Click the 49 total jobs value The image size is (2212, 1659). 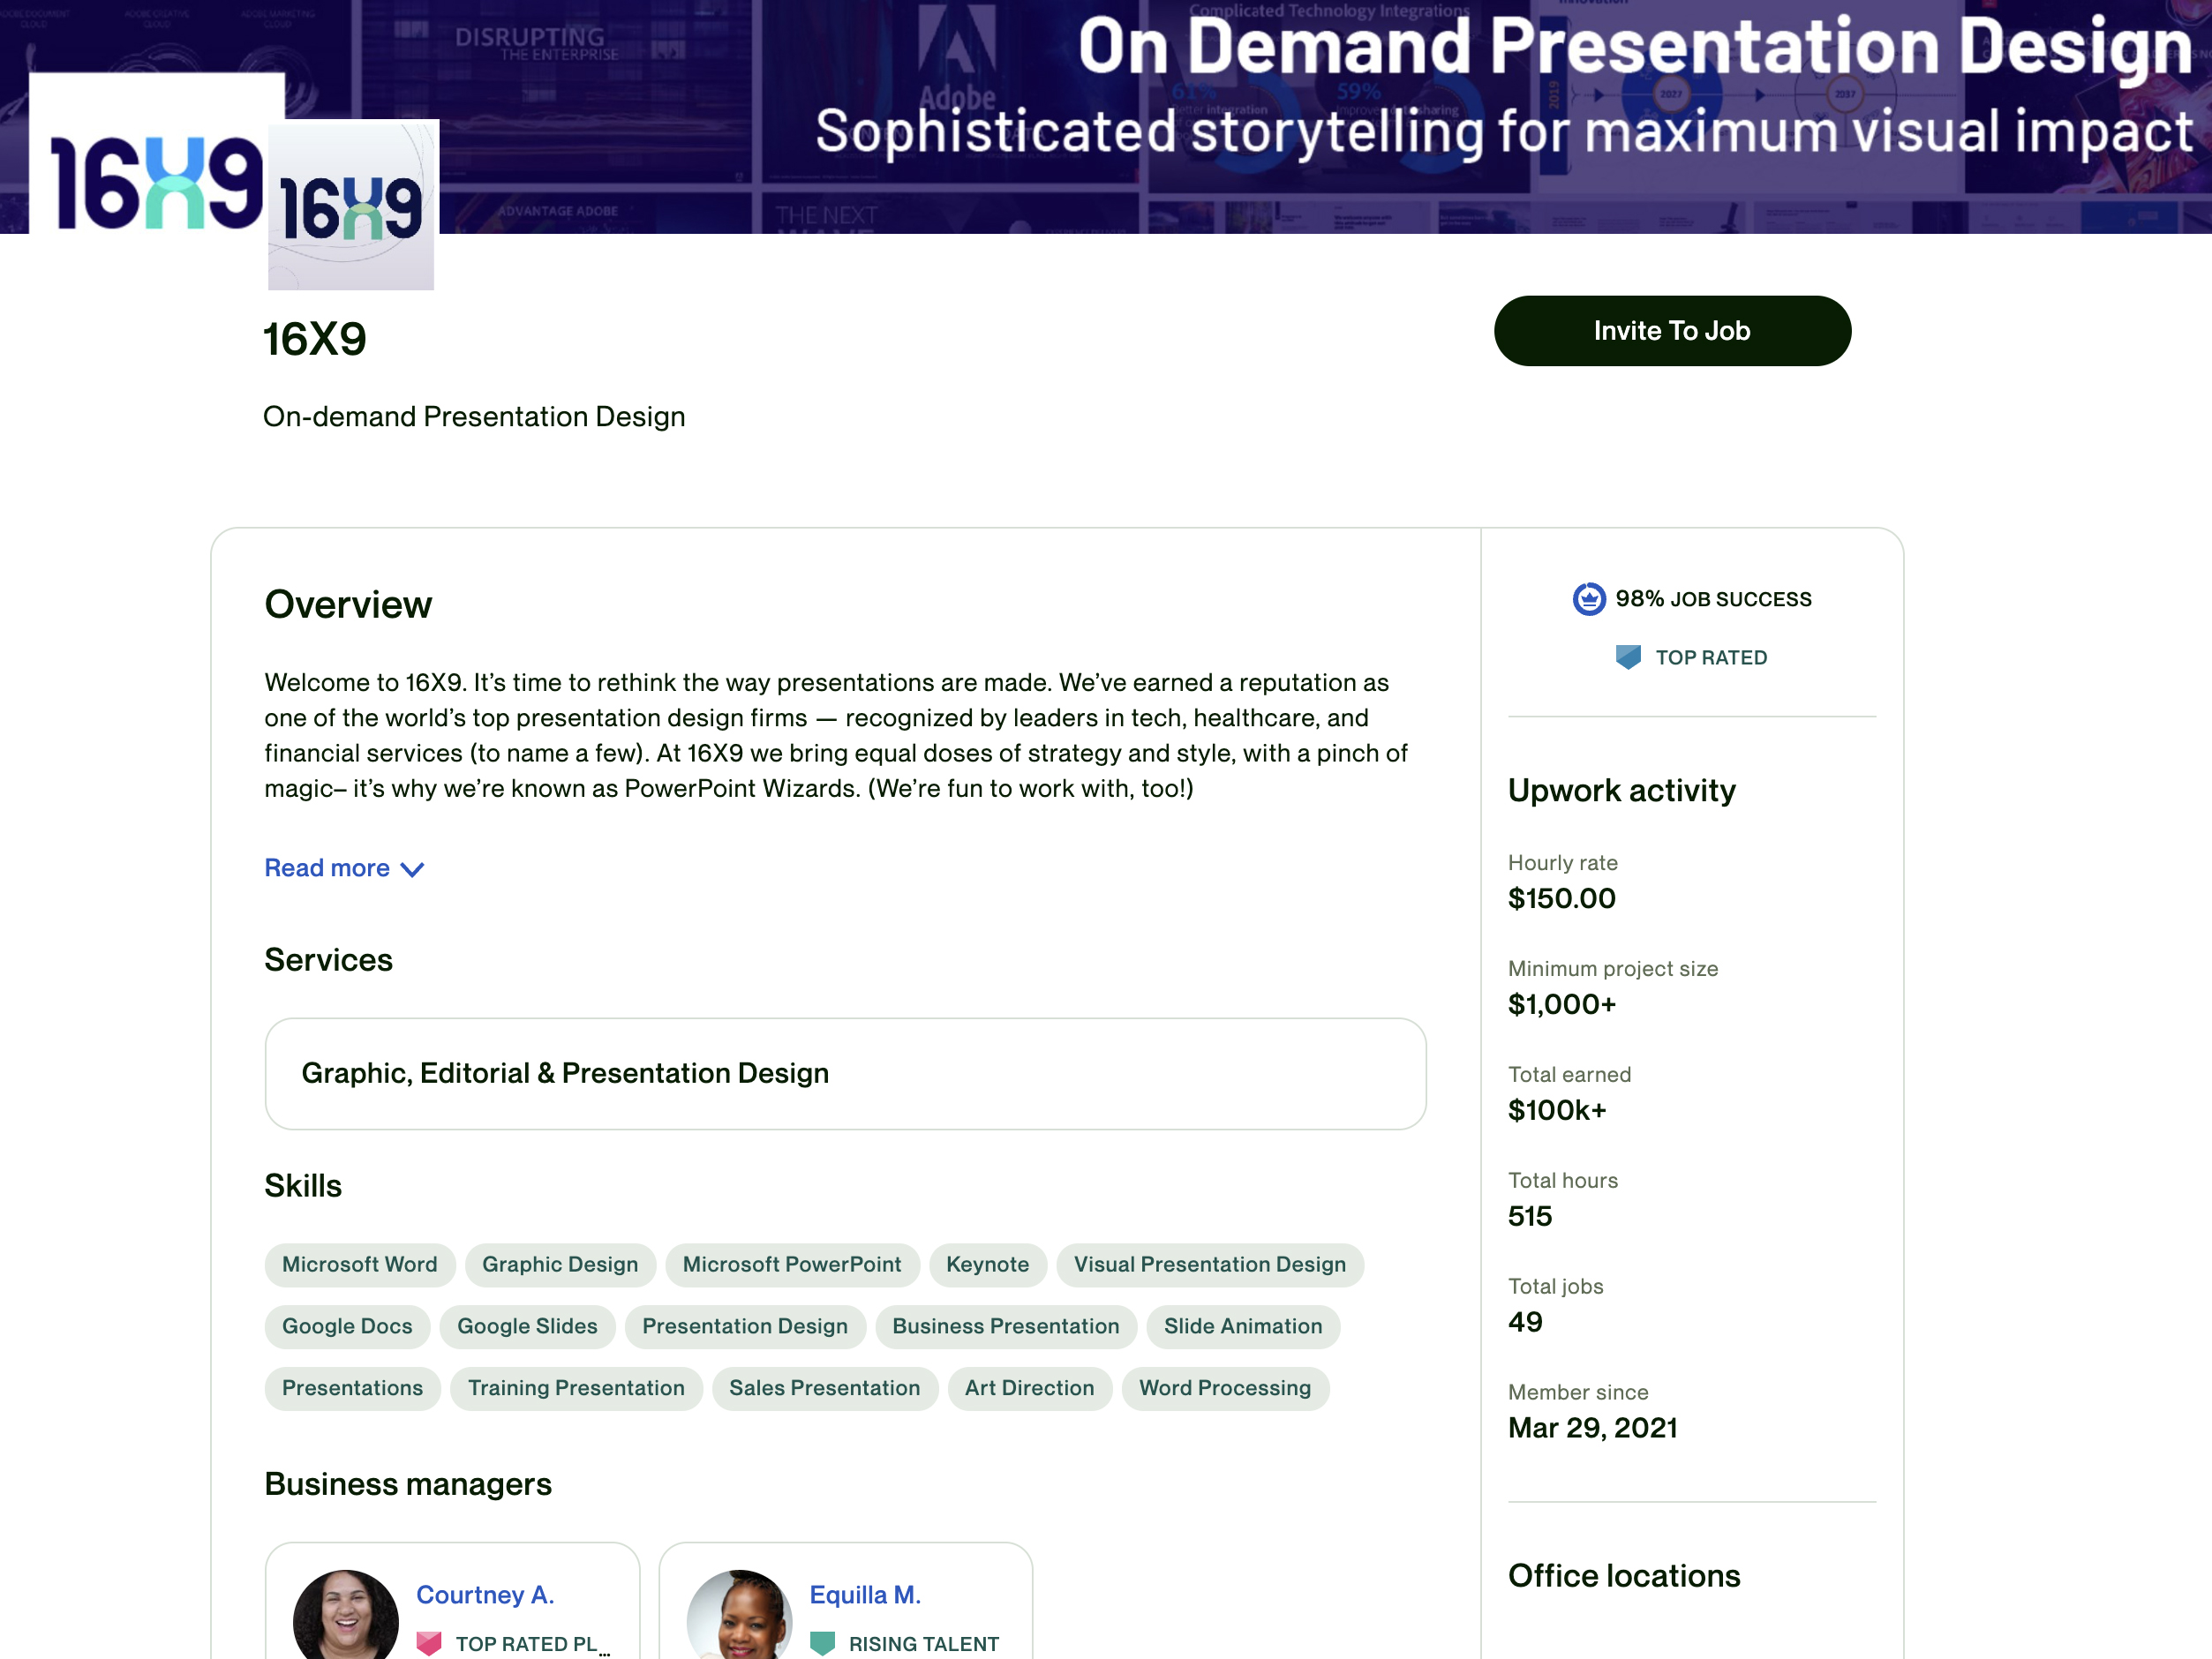[1525, 1323]
